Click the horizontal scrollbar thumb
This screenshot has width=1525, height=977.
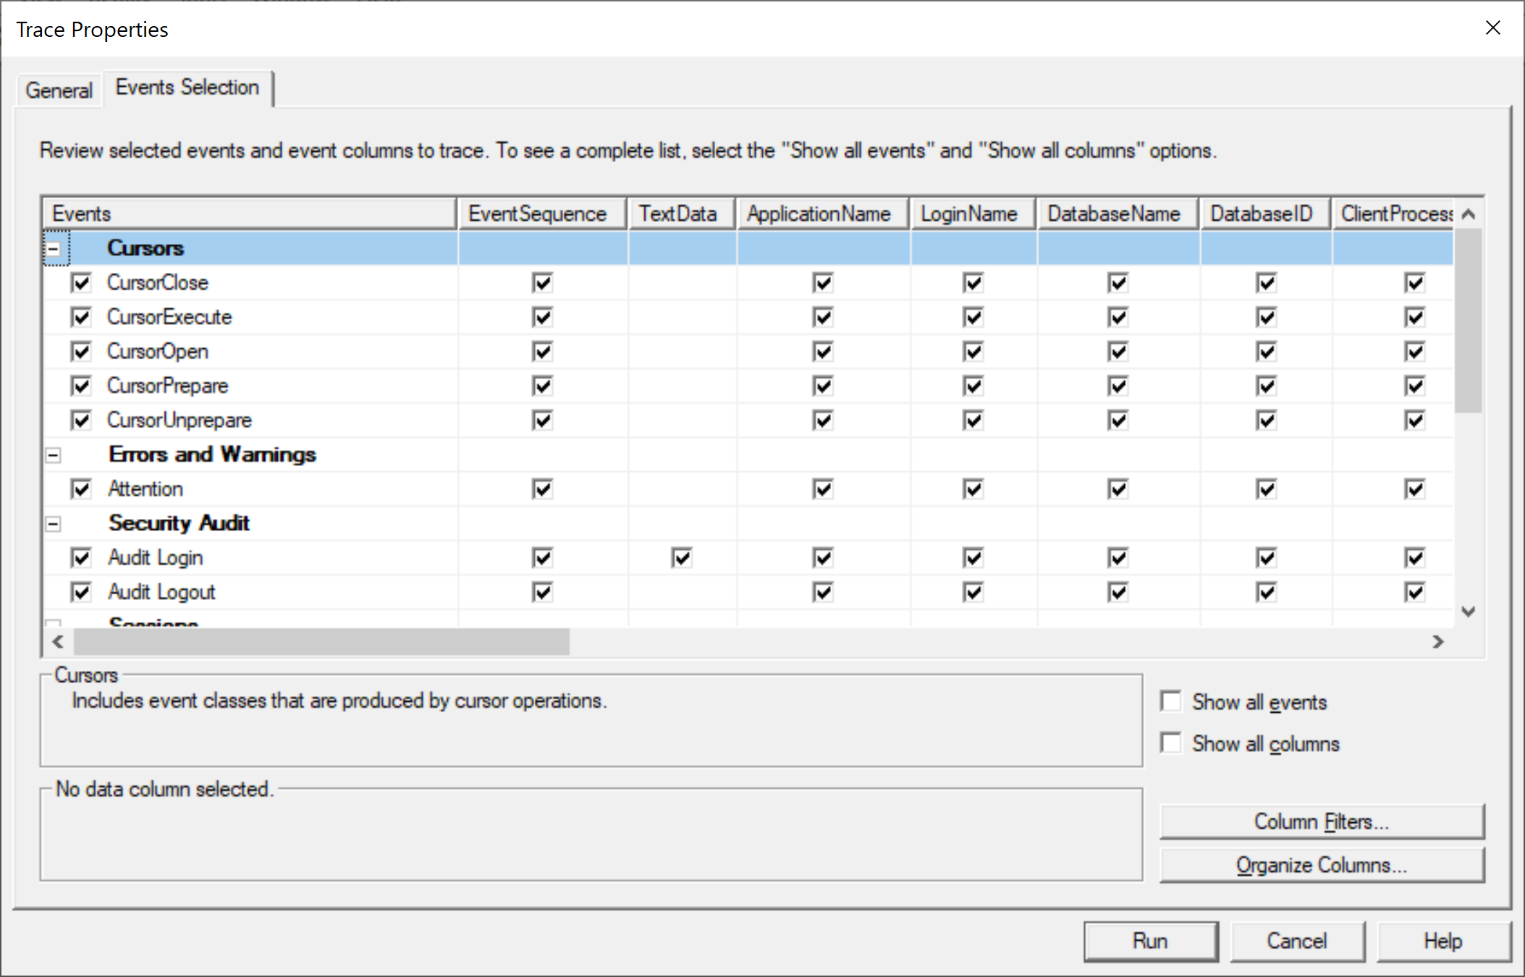(321, 641)
